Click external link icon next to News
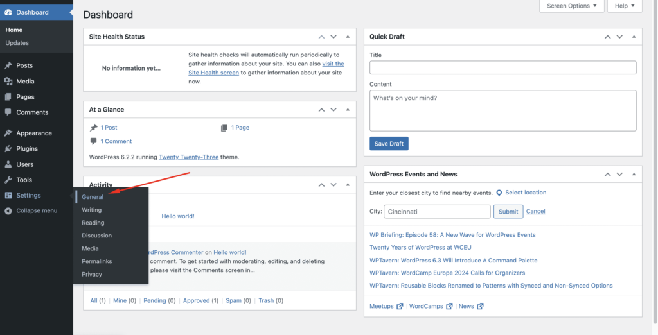The height and width of the screenshot is (335, 658). 480,307
